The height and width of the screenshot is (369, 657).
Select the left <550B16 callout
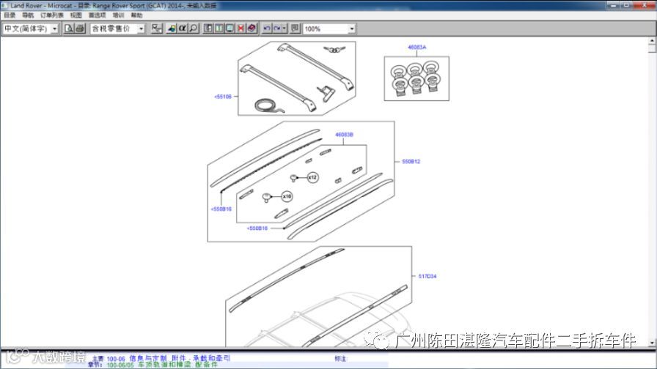(x=221, y=209)
